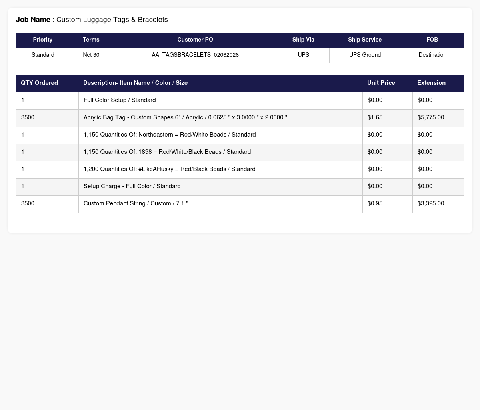Click $0.00 extension in Northeastern row
This screenshot has width=480, height=410.
click(425, 135)
